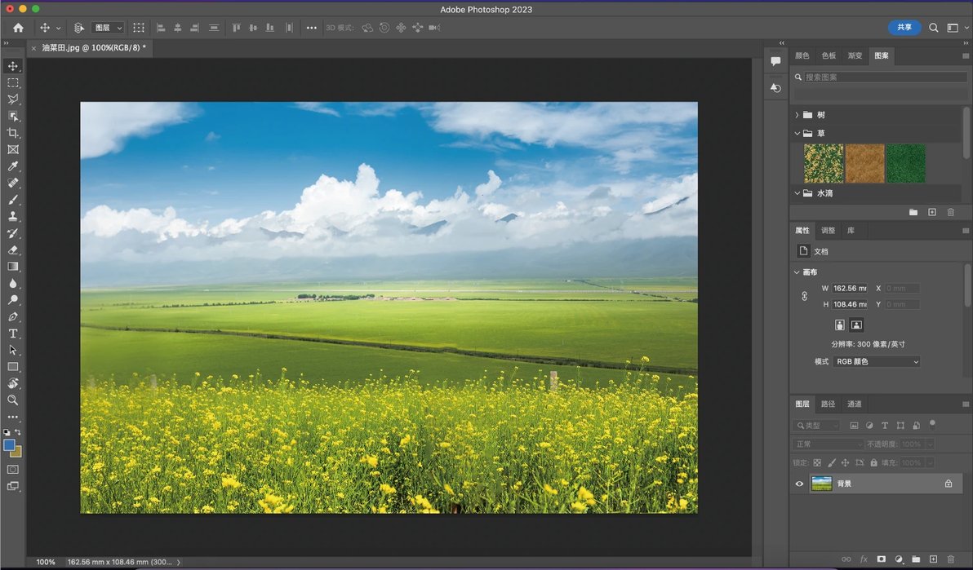Select the Zoom tool in toolbar
This screenshot has height=570, width=973.
[12, 400]
